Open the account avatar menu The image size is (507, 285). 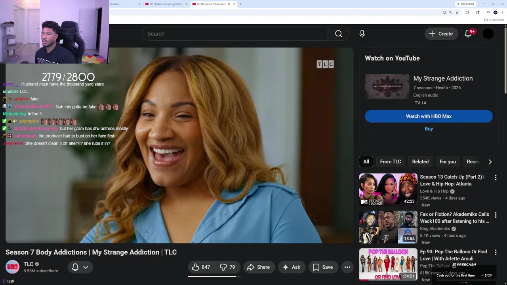click(x=488, y=34)
